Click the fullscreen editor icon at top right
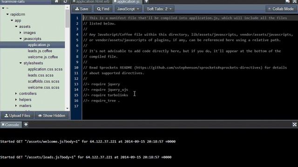 [x=294, y=1]
